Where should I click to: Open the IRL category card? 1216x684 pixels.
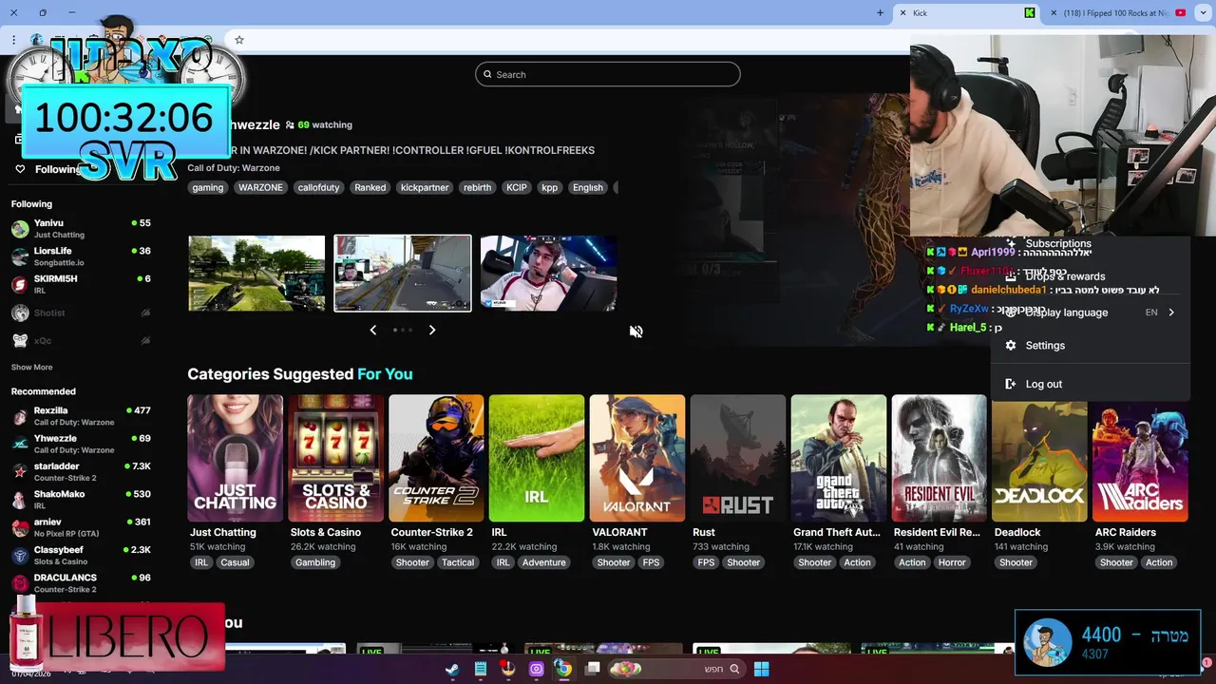click(x=537, y=458)
